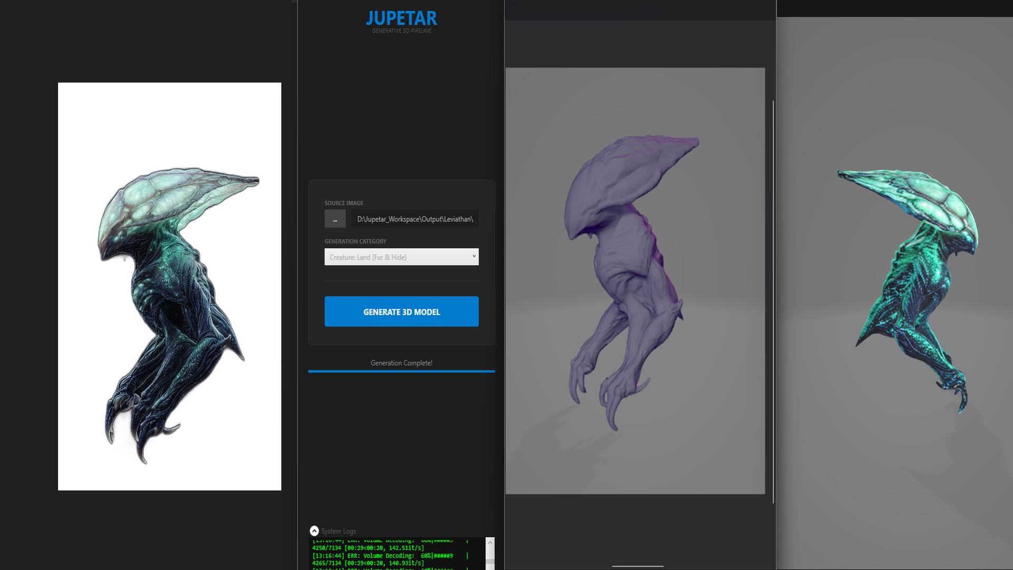The image size is (1013, 570).
Task: Click the SOURCE IMAGE label
Action: click(344, 203)
